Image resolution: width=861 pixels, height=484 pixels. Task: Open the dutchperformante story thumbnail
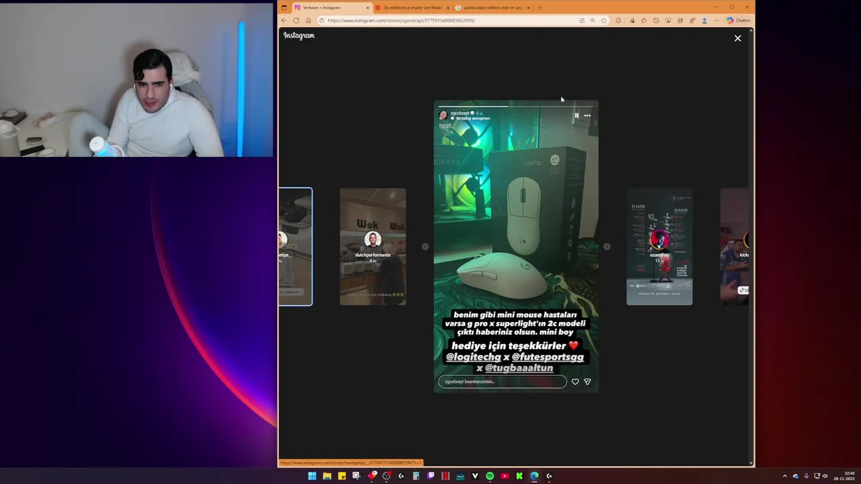(373, 247)
